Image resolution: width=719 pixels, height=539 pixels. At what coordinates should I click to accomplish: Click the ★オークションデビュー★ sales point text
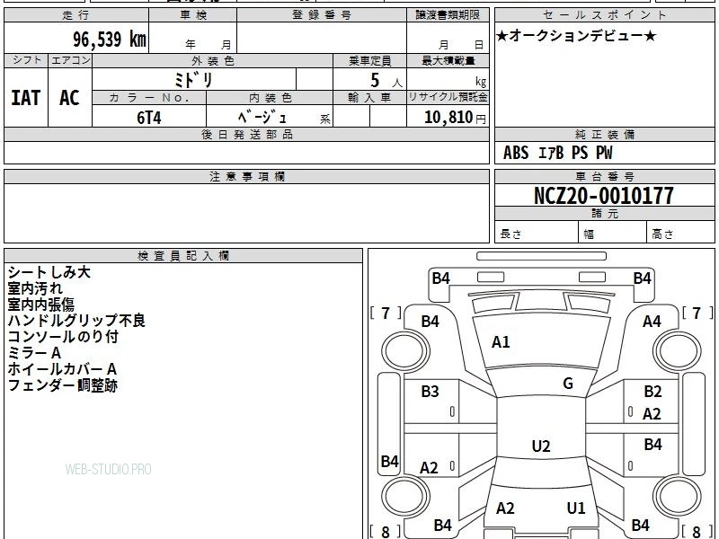576,36
